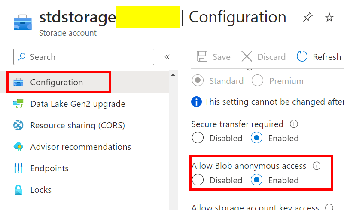Open info tooltip for Secure transfer required
The width and height of the screenshot is (344, 210).
294,124
